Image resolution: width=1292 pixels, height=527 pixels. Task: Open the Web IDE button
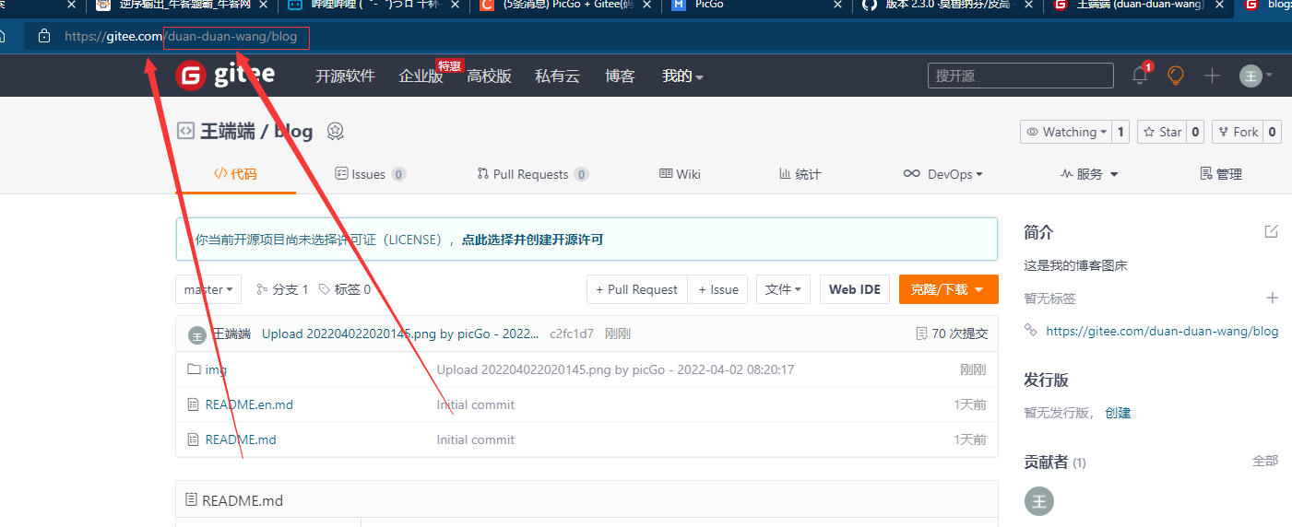855,289
